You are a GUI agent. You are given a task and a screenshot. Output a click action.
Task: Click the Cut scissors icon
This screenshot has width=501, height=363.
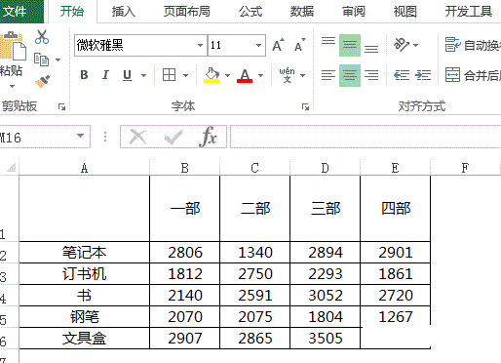(x=42, y=37)
